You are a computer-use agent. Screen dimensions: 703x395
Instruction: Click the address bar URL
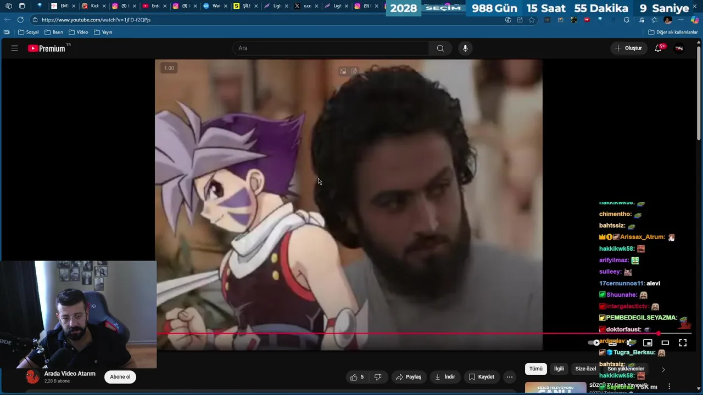coord(96,20)
